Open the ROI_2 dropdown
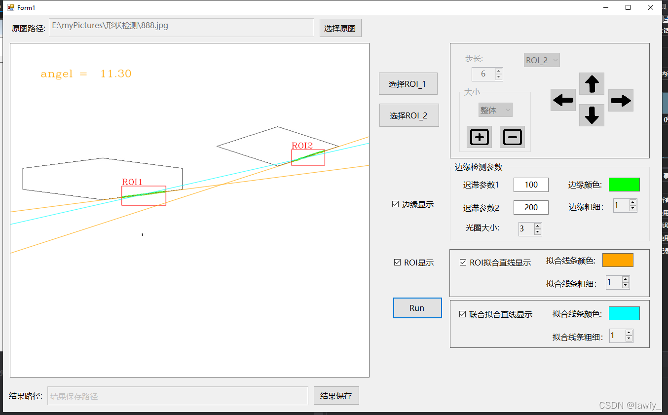This screenshot has height=415, width=668. point(542,60)
